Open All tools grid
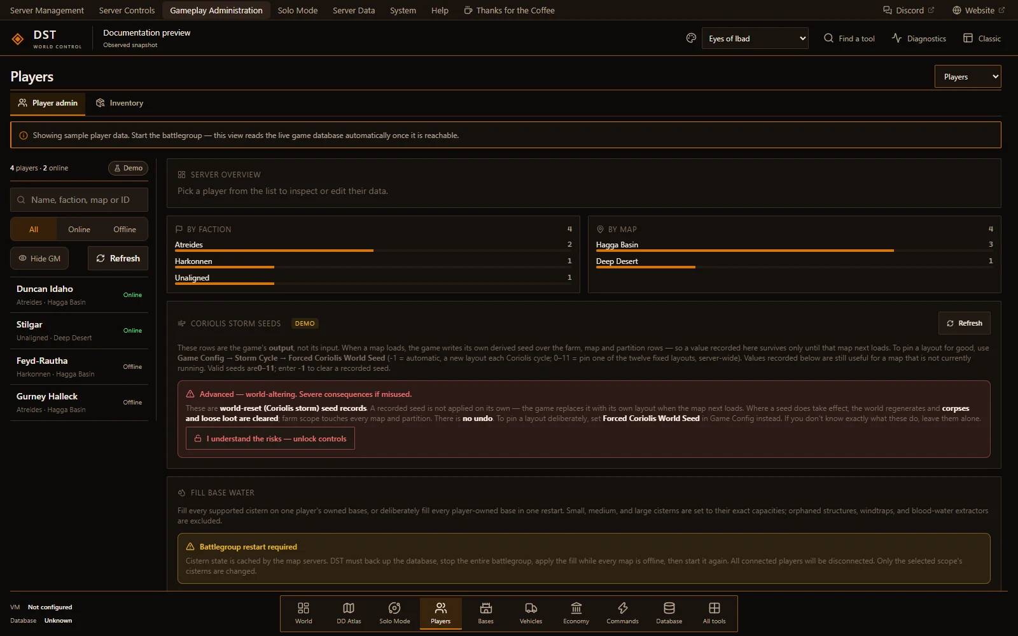1018x636 pixels. pos(714,613)
